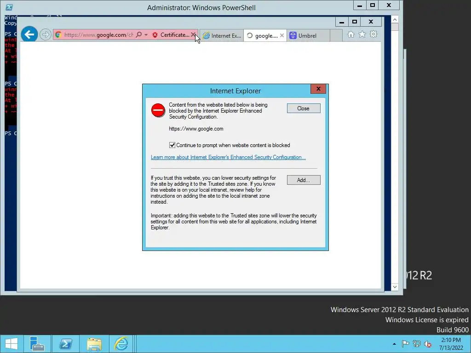The width and height of the screenshot is (471, 353).
Task: Click the Action Center flag icon
Action: (x=405, y=344)
